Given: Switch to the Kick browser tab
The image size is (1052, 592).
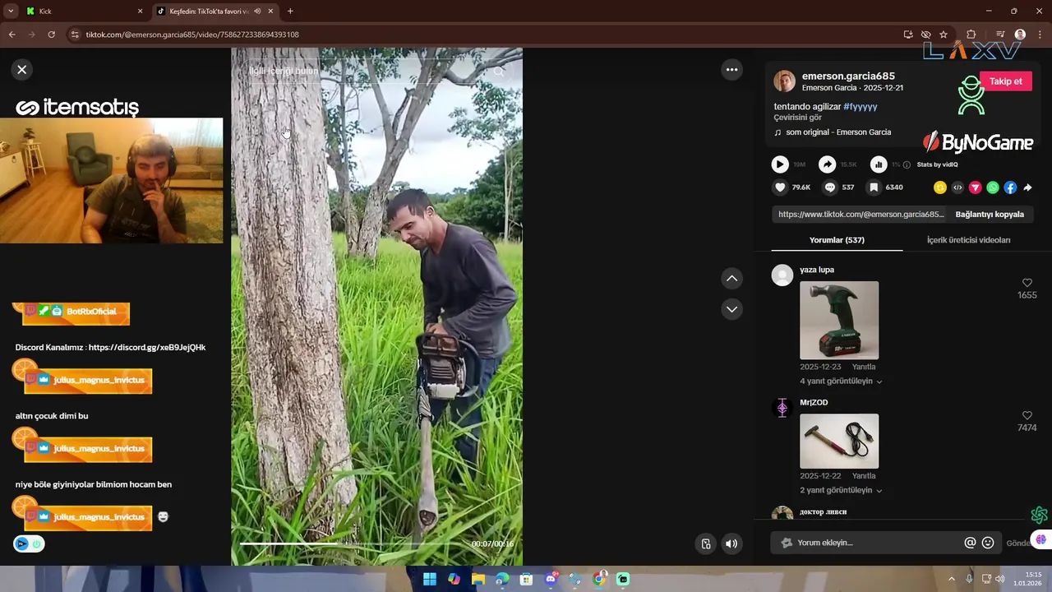Looking at the screenshot, I should [x=84, y=12].
